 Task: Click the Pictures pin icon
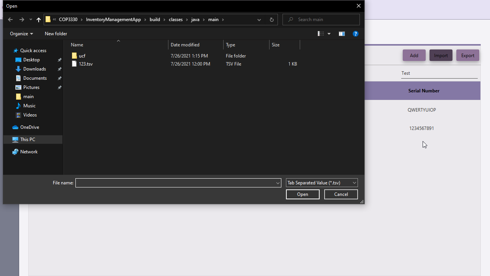click(x=60, y=87)
